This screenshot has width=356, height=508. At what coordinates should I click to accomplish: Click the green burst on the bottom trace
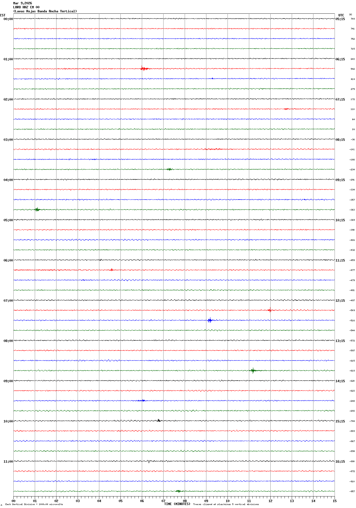tap(179, 491)
